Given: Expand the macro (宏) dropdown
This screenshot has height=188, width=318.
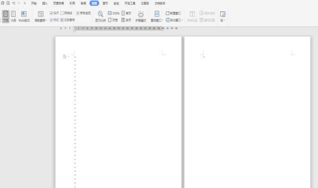Looking at the screenshot, I should pyautogui.click(x=223, y=20).
